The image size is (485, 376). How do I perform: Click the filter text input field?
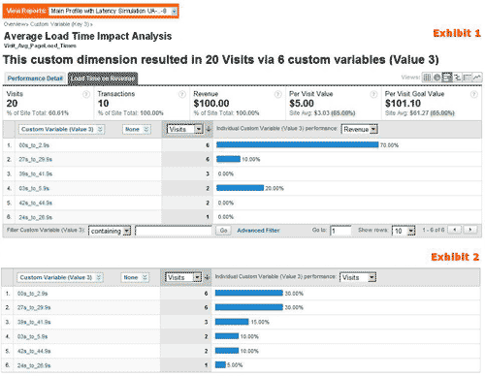(174, 231)
